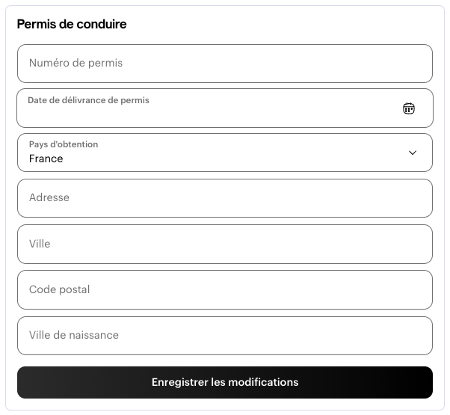Click the Ville placeholder text
The width and height of the screenshot is (450, 415).
40,244
